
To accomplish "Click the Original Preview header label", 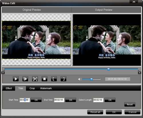I will (x=32, y=10).
